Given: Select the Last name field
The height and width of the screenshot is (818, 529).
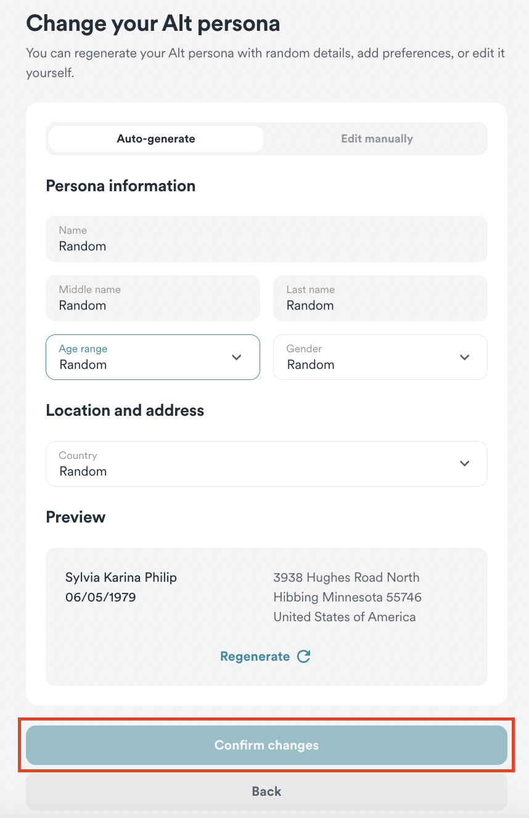Looking at the screenshot, I should [x=380, y=298].
